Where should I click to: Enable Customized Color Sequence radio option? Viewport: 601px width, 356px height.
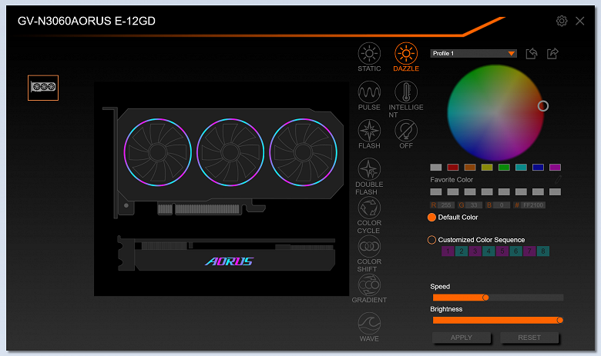click(431, 240)
